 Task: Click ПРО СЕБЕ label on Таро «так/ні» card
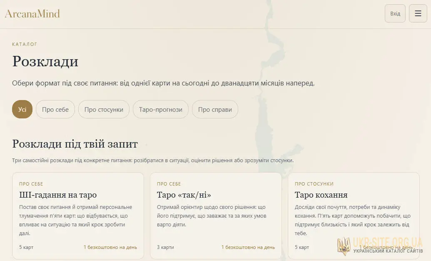[169, 184]
